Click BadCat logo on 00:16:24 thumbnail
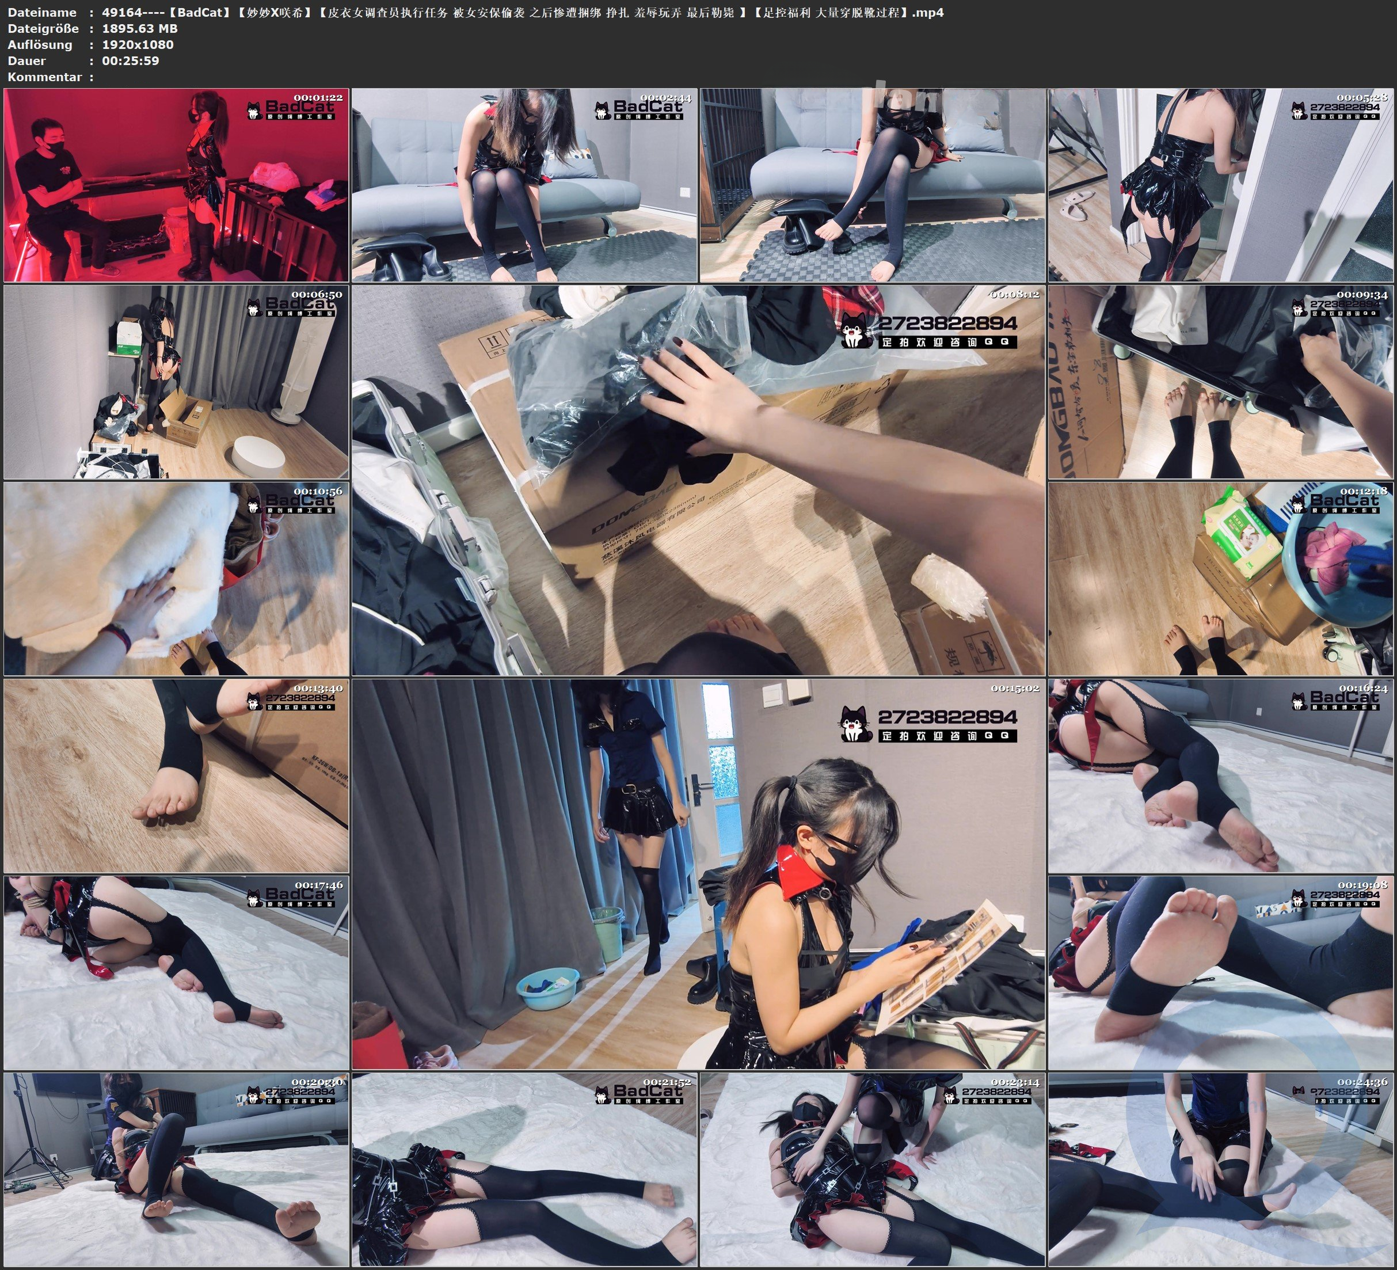The height and width of the screenshot is (1270, 1397). click(x=1335, y=700)
